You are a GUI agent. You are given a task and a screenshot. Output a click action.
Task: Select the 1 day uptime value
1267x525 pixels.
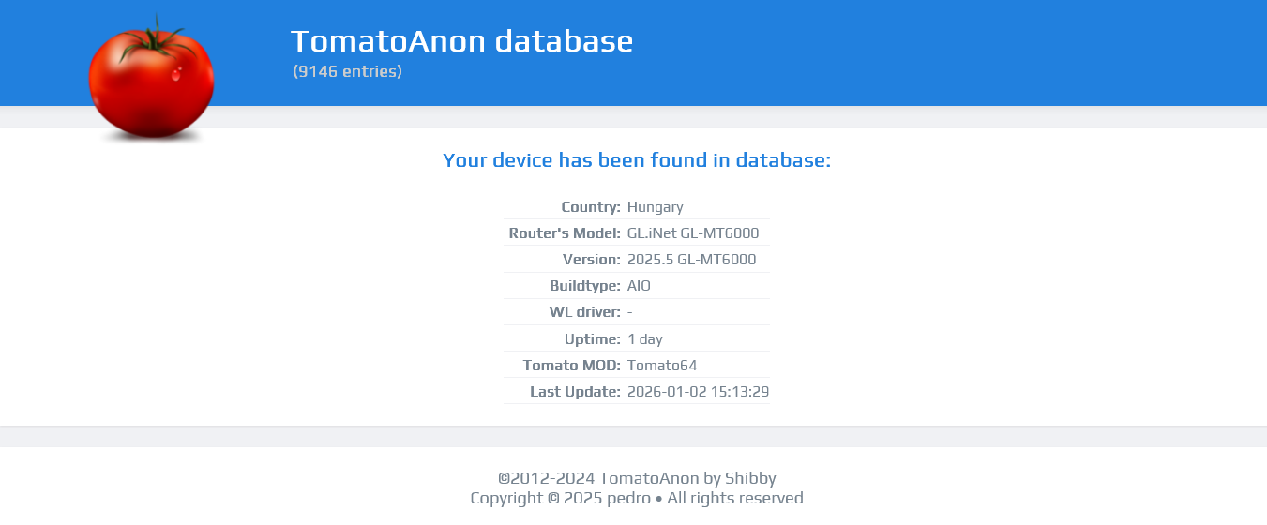point(645,339)
